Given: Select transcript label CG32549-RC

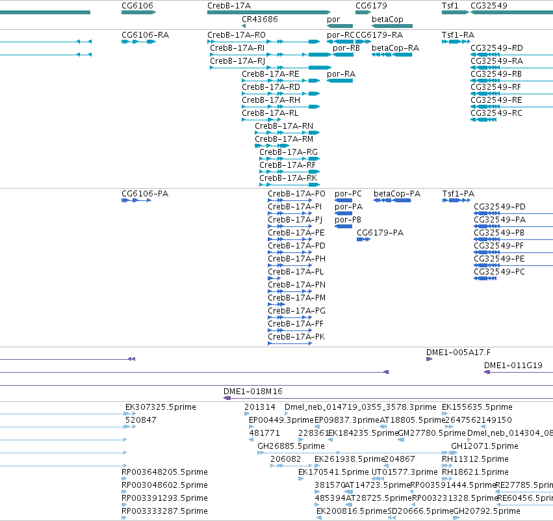Looking at the screenshot, I should pyautogui.click(x=496, y=113).
